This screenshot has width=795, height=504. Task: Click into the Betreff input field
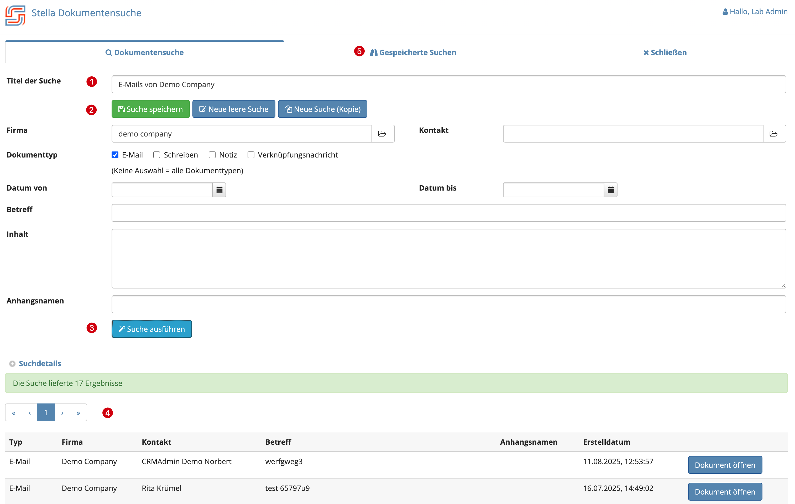(448, 213)
